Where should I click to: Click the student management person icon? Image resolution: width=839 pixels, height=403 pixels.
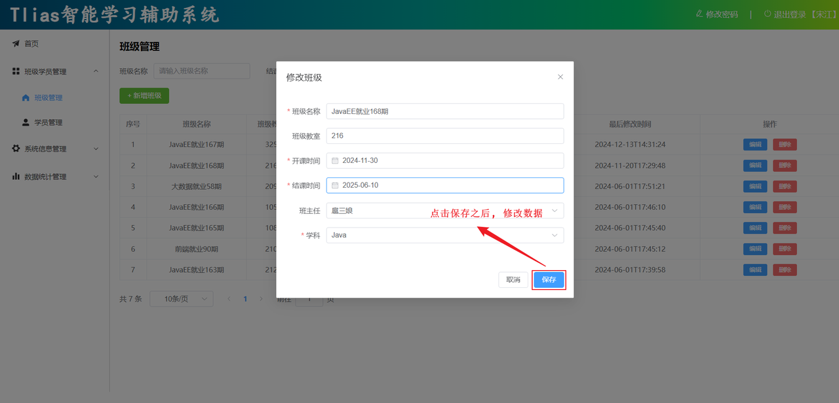click(26, 122)
